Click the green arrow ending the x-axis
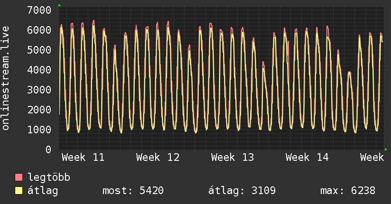This screenshot has width=391, height=204. [x=386, y=149]
